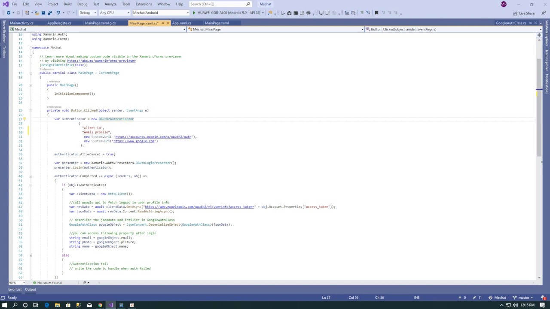Click the master branch status indicator
The width and height of the screenshot is (550, 309).
523,298
